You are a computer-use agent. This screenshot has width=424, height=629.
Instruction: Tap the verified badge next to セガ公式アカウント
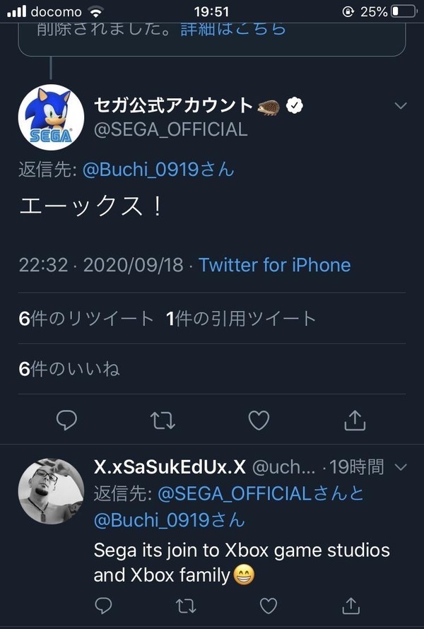click(295, 105)
